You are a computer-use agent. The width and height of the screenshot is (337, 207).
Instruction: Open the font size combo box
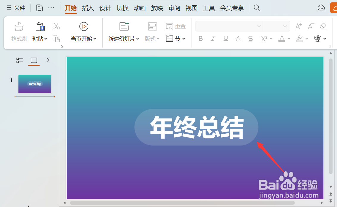click(x=276, y=26)
